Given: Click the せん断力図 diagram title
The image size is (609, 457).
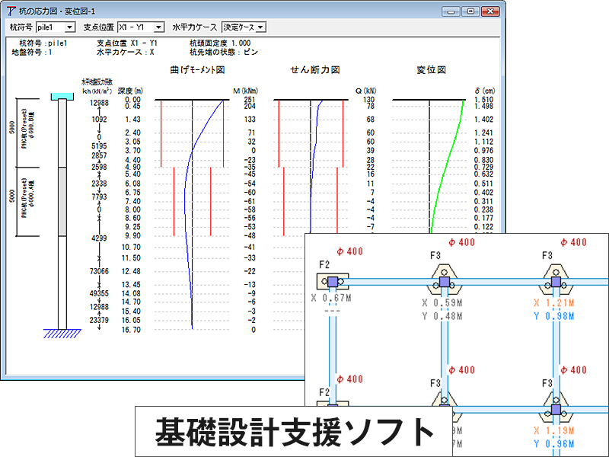Looking at the screenshot, I should pos(314,70).
